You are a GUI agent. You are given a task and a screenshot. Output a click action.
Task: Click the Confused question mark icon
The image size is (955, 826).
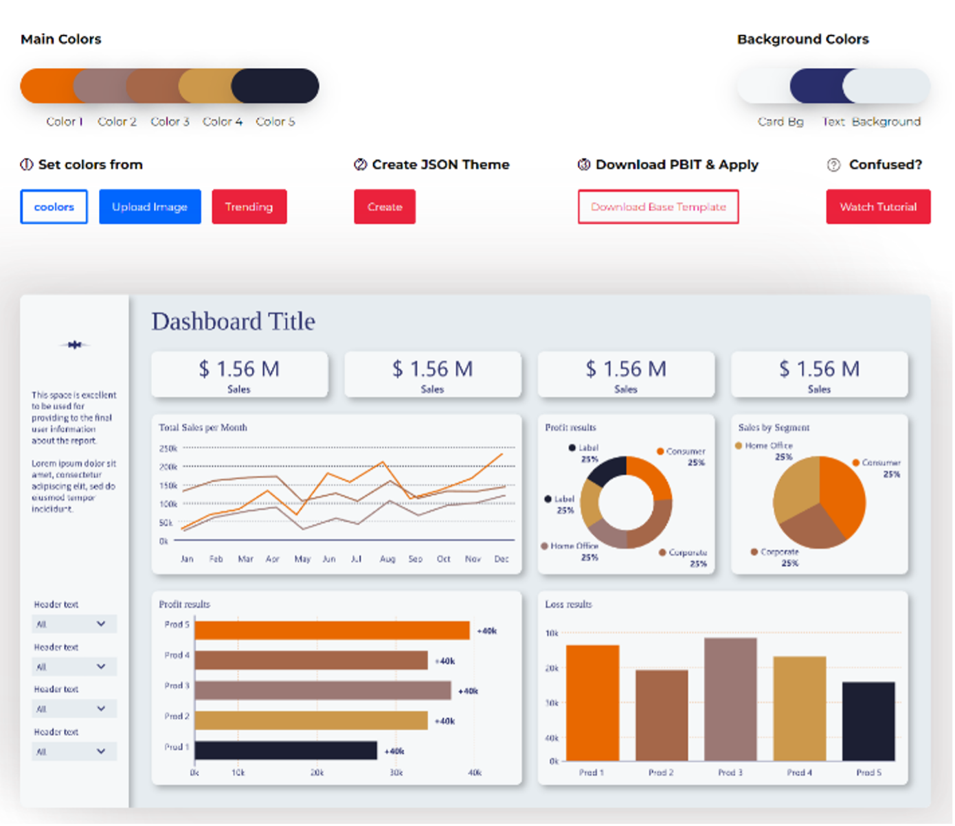(x=833, y=165)
